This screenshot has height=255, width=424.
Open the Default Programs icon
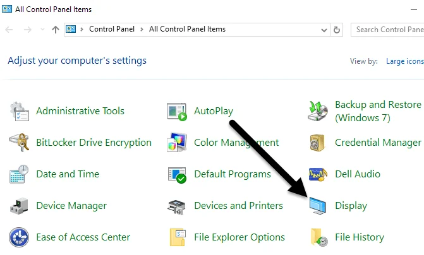(177, 174)
